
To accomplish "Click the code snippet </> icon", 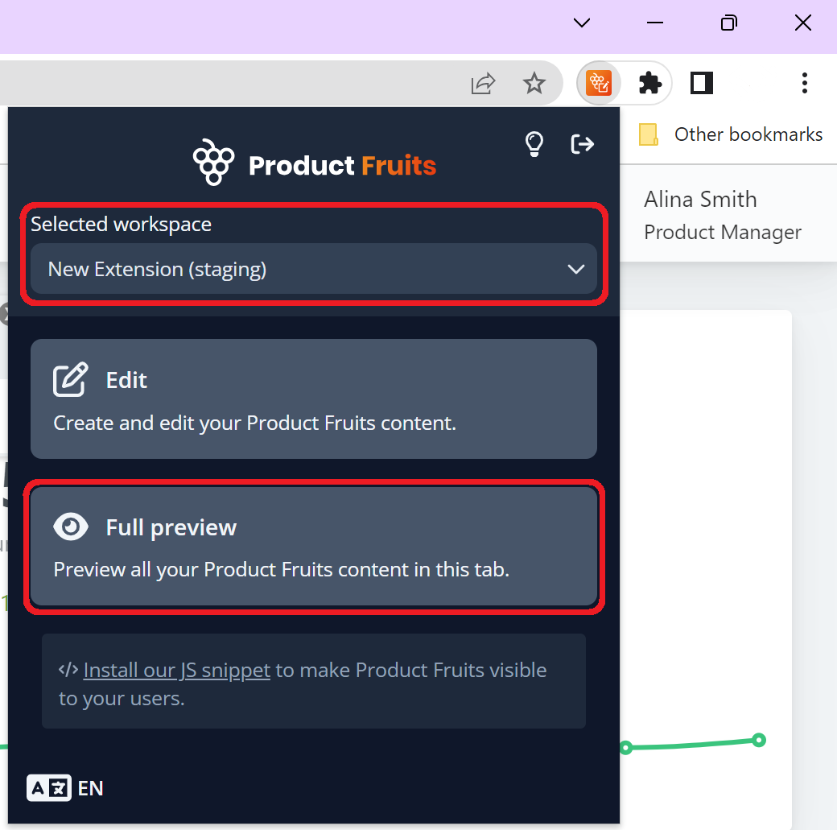I will click(x=68, y=669).
